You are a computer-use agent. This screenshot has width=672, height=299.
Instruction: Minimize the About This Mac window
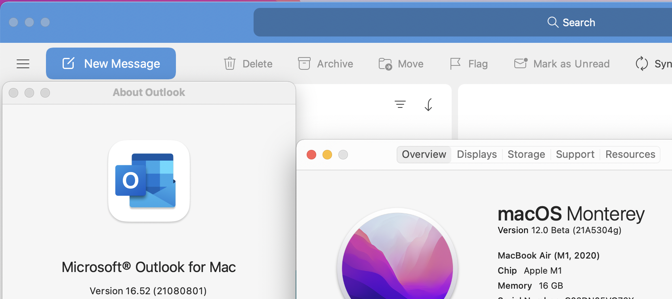[x=327, y=155]
